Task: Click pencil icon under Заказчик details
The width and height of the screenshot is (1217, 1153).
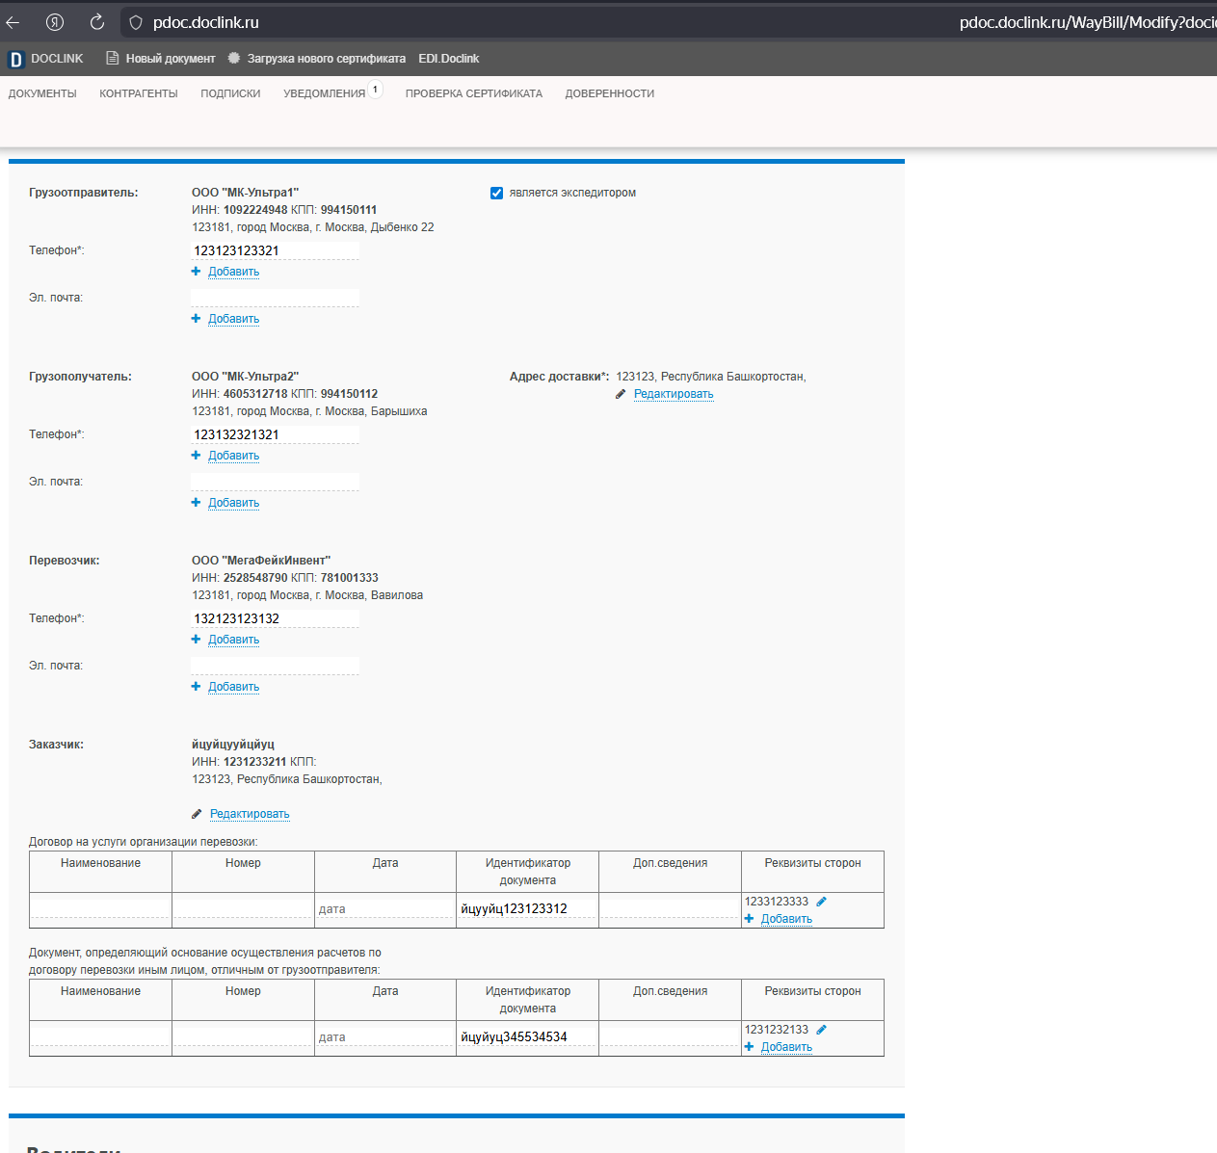Action: coord(197,814)
